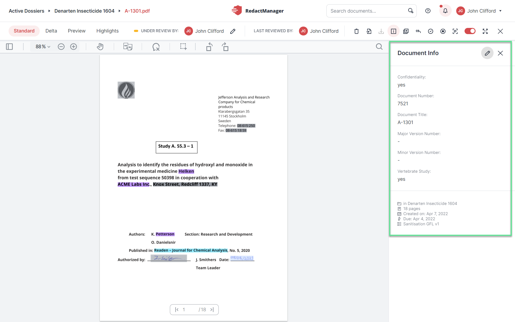Open the help question mark icon
The height and width of the screenshot is (322, 515).
(428, 11)
